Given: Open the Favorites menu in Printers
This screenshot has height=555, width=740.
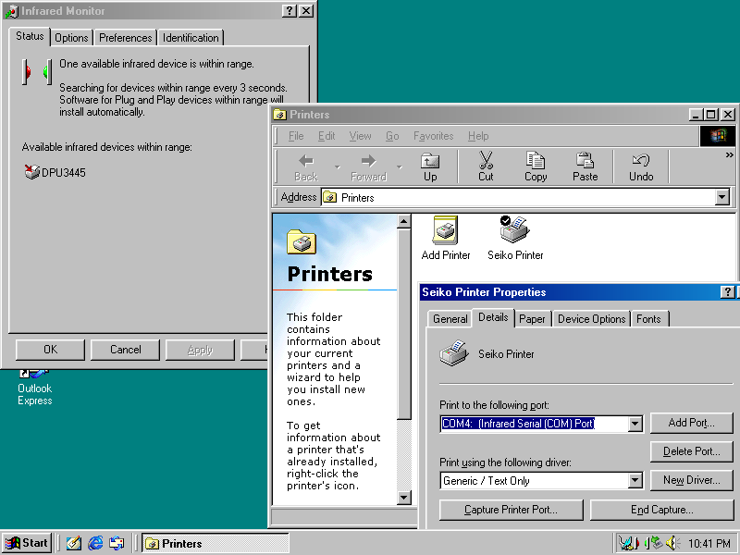Looking at the screenshot, I should tap(433, 136).
